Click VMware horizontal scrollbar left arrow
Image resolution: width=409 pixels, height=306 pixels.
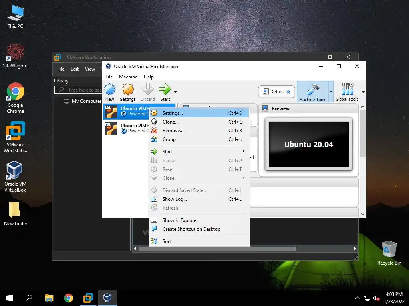coord(135,249)
